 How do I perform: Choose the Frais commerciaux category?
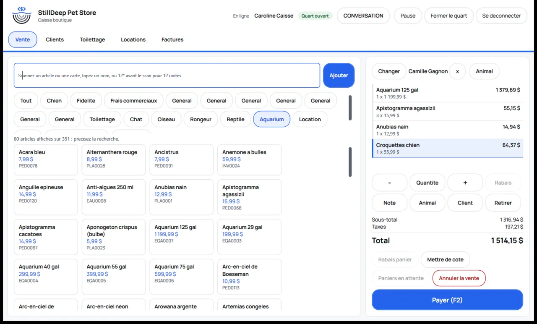point(134,101)
